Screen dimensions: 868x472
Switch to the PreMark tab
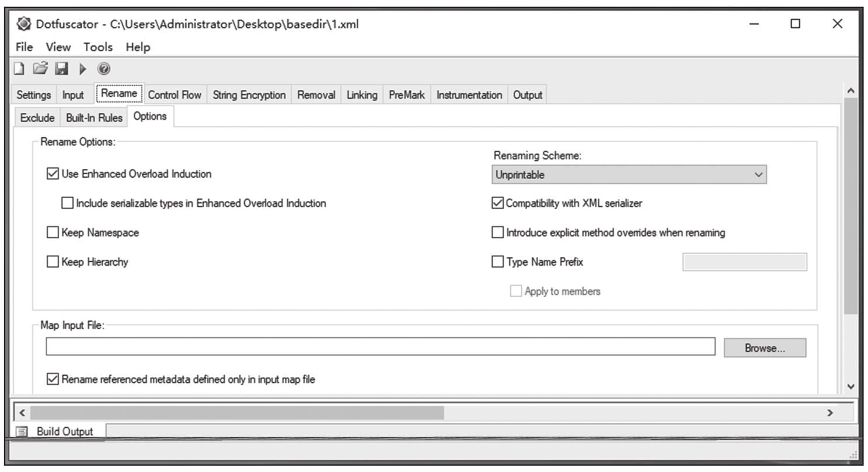[x=407, y=95]
